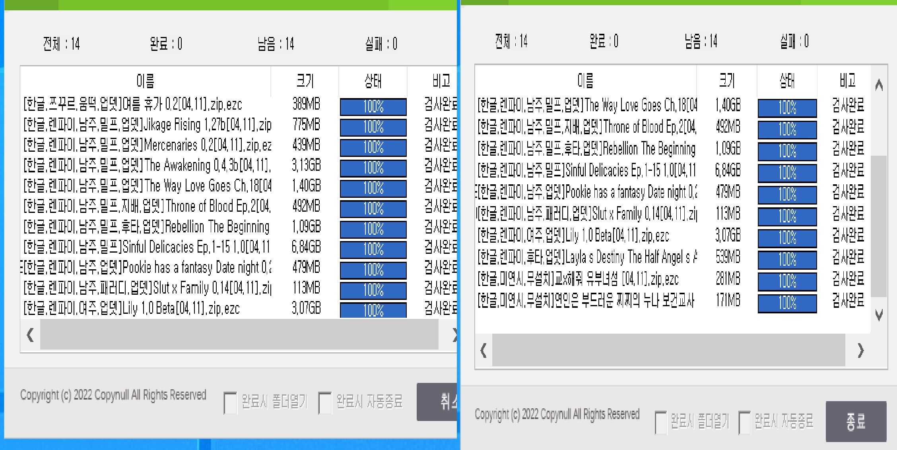Enable 완료시 폴더열기 in right window
Viewport: 897px width, 450px height.
pyautogui.click(x=660, y=422)
